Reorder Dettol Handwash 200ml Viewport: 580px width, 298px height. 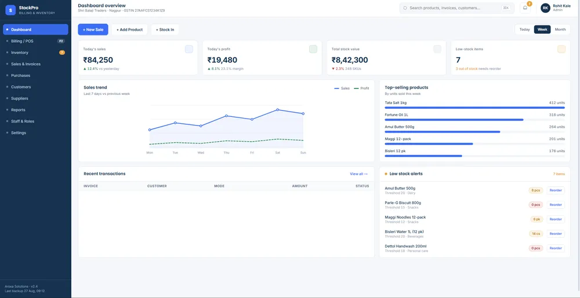coord(556,248)
